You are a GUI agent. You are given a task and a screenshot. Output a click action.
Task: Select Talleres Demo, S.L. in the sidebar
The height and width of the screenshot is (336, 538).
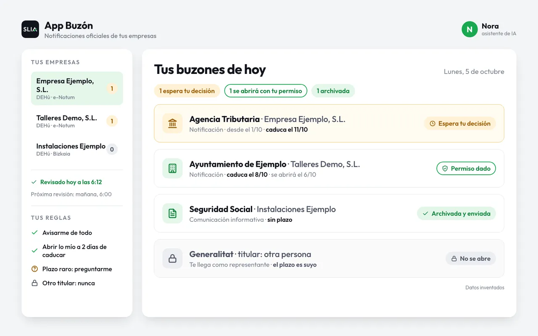(x=77, y=121)
